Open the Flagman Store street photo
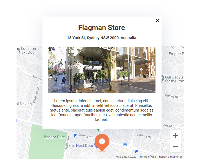The width and height of the screenshot is (204, 168). pyautogui.click(x=102, y=70)
